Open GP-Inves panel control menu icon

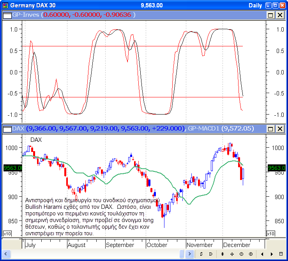point(7,15)
